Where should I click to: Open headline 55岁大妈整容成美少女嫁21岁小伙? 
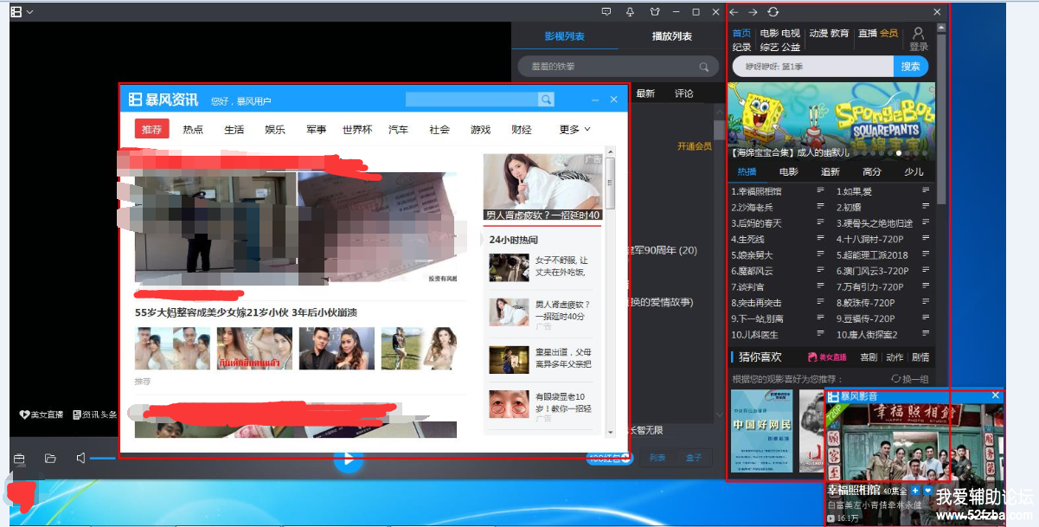tap(246, 312)
